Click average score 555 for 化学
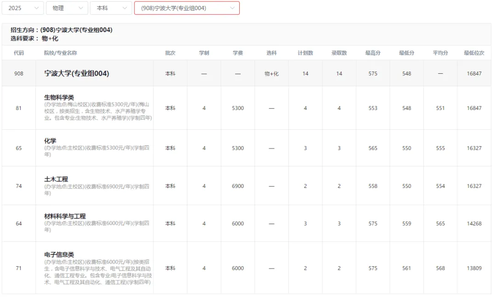The image size is (496, 297). 440,148
